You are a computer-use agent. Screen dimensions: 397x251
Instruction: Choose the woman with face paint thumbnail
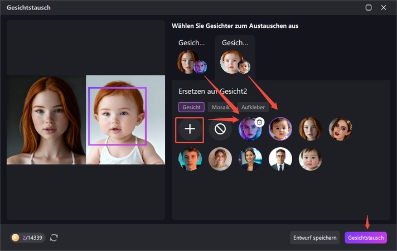tap(341, 129)
